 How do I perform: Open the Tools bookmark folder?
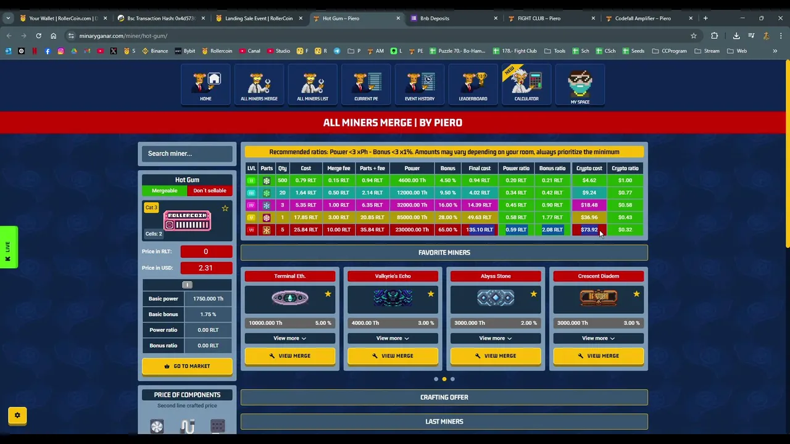tap(555, 51)
